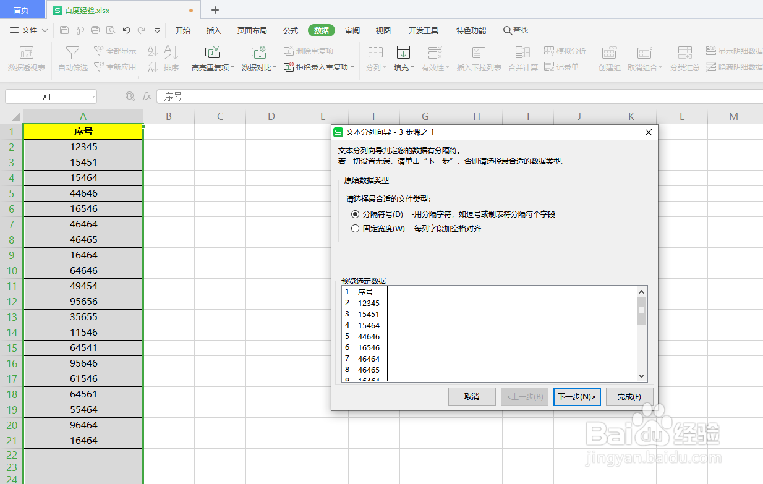Image resolution: width=763 pixels, height=484 pixels.
Task: Click 完成(F) button in wizard
Action: pyautogui.click(x=629, y=397)
